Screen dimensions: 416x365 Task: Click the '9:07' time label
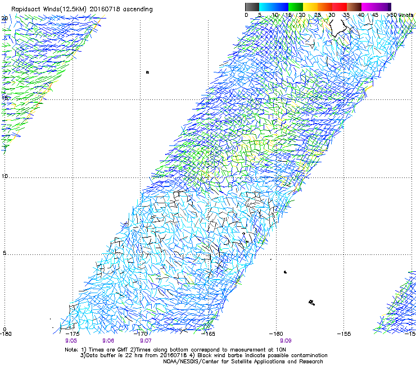pos(146,341)
